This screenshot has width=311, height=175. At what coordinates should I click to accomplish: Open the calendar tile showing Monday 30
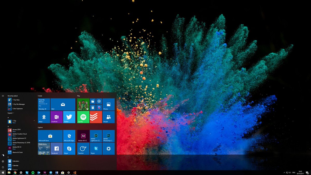click(x=44, y=104)
